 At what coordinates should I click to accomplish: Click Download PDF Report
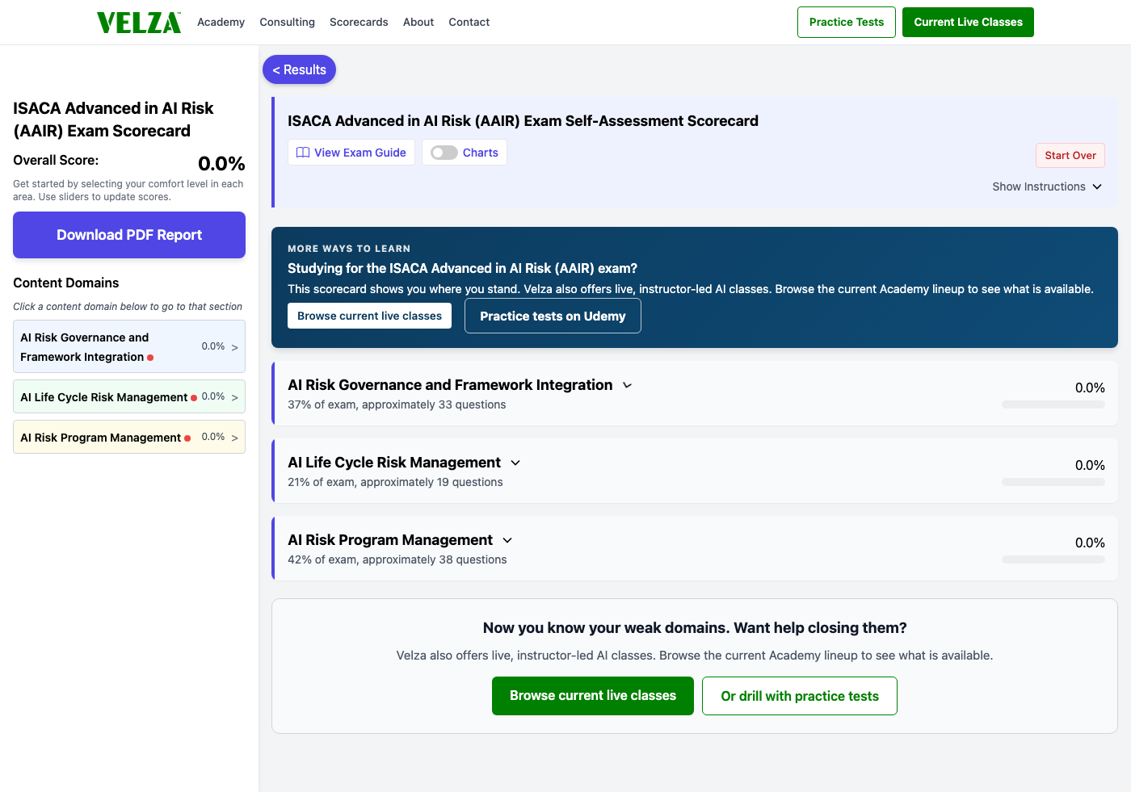[129, 235]
